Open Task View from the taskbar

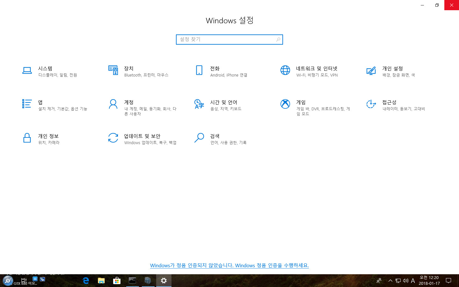point(24,281)
